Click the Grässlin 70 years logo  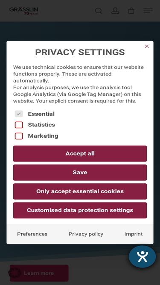point(24,11)
